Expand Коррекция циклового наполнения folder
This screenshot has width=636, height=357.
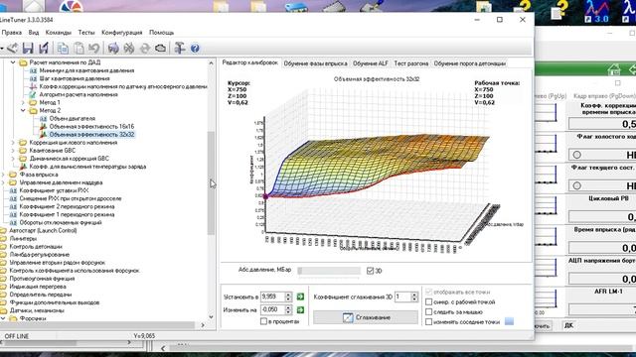[13, 143]
